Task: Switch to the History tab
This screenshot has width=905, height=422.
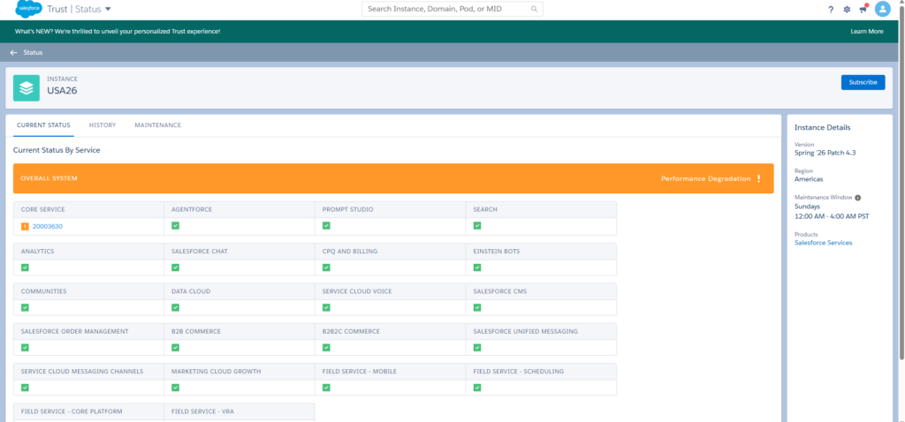Action: (103, 125)
